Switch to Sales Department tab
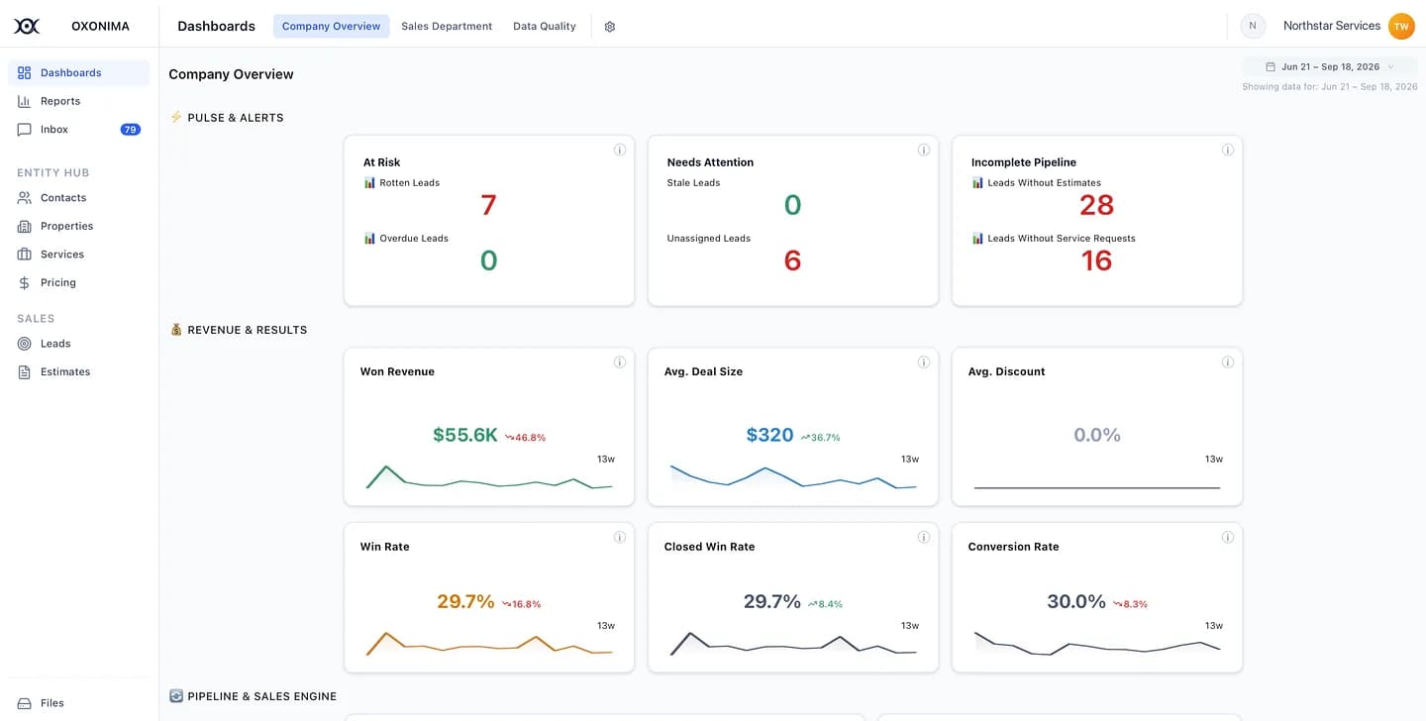The width and height of the screenshot is (1426, 721). [447, 27]
